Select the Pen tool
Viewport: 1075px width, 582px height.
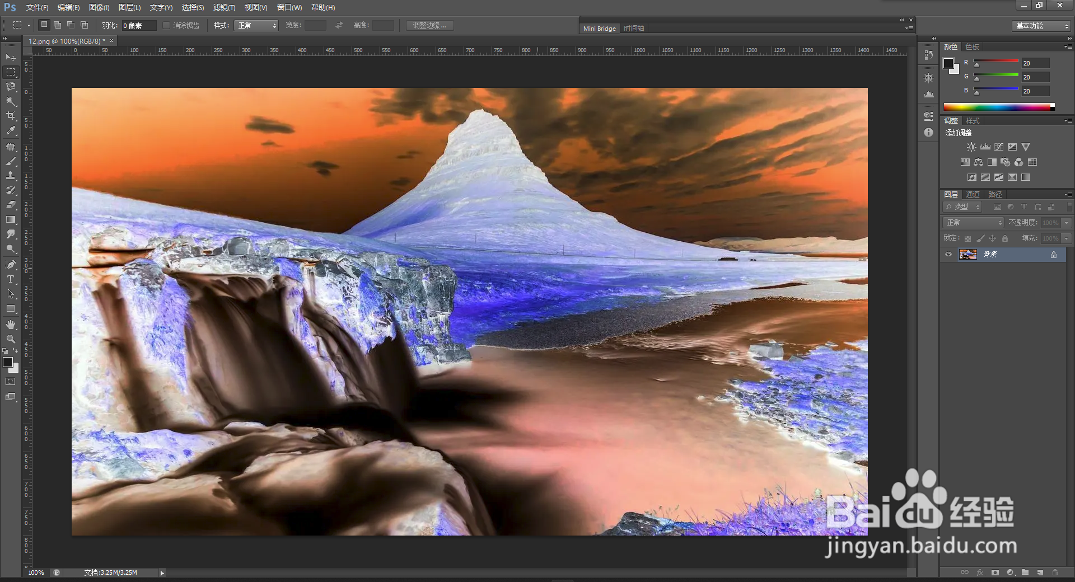pyautogui.click(x=11, y=265)
